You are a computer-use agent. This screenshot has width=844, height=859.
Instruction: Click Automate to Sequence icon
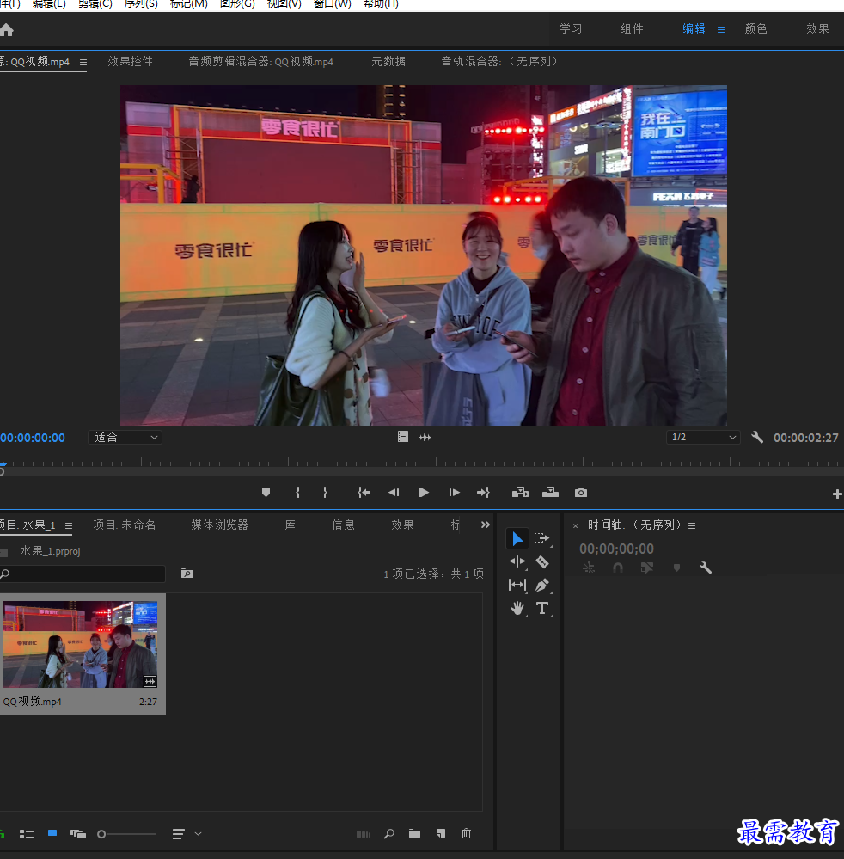363,834
